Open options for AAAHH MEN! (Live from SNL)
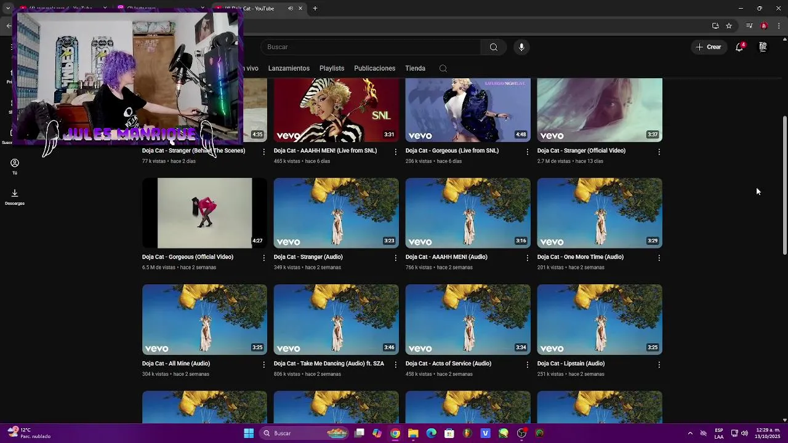The image size is (788, 443). tap(396, 151)
